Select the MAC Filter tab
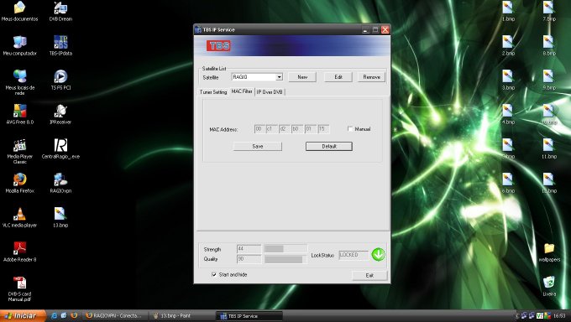Image resolution: width=571 pixels, height=322 pixels. 242,91
